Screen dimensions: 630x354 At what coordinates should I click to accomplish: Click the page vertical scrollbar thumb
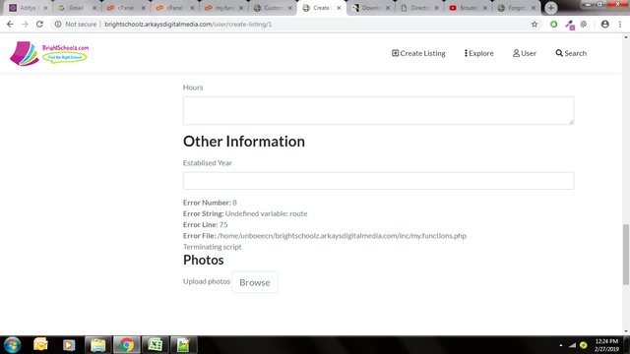pos(626,254)
